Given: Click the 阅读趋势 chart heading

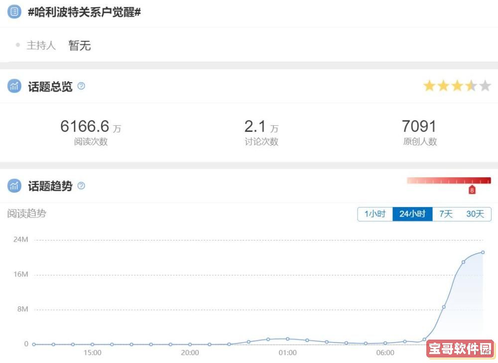Looking at the screenshot, I should point(27,214).
